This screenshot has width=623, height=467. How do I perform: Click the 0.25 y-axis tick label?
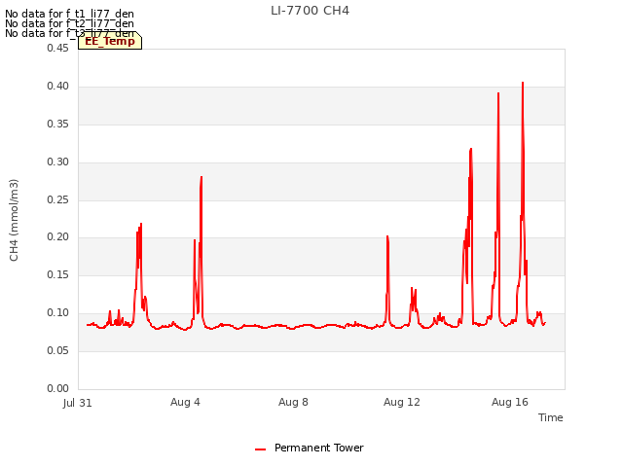(x=58, y=200)
